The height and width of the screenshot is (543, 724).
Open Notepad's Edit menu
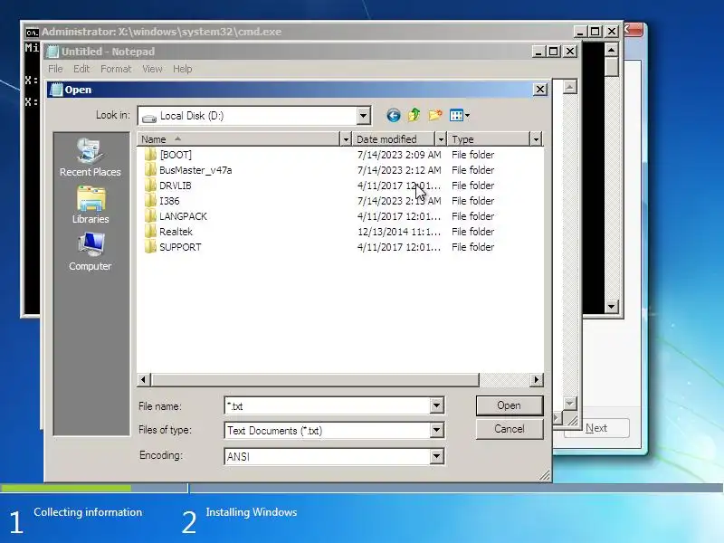point(81,69)
